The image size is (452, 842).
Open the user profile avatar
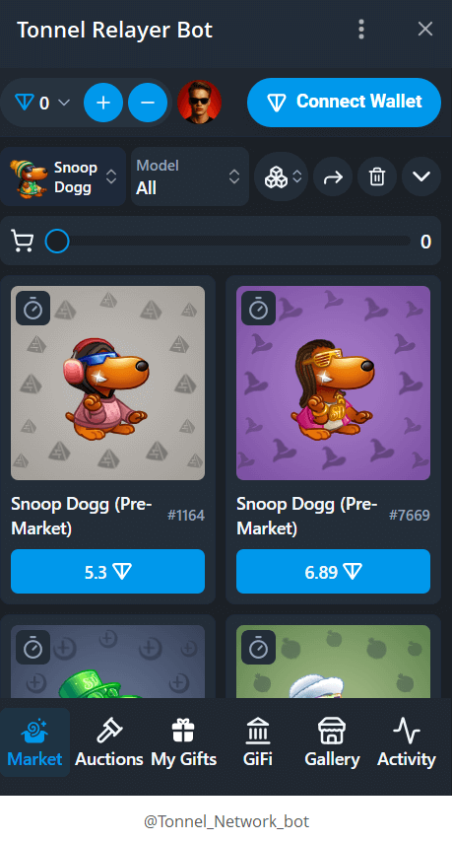pyautogui.click(x=200, y=102)
